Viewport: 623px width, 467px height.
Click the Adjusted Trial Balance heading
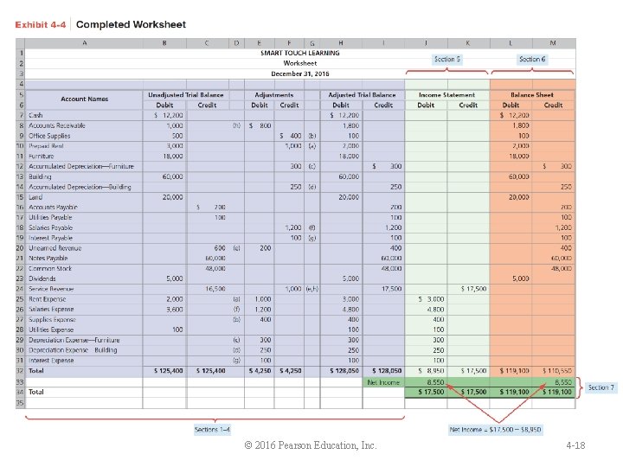click(362, 95)
